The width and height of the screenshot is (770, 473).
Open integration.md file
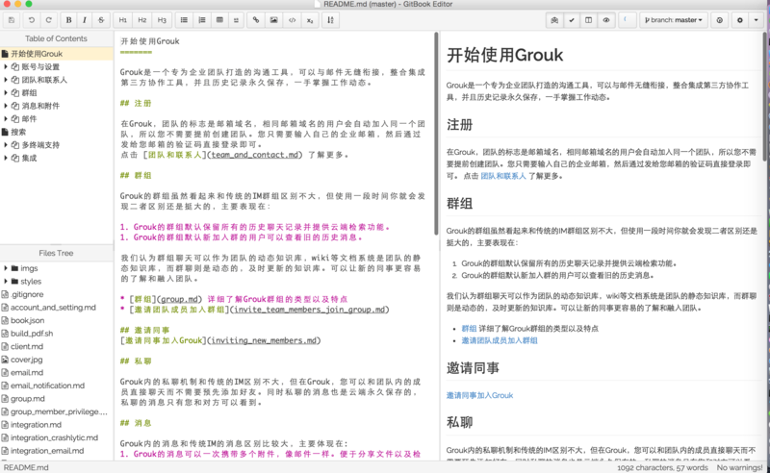click(57, 424)
